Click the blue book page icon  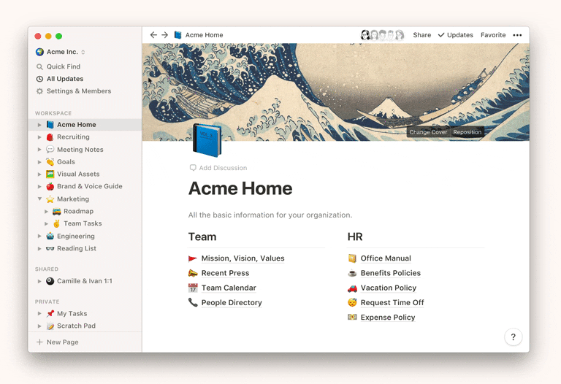click(207, 140)
